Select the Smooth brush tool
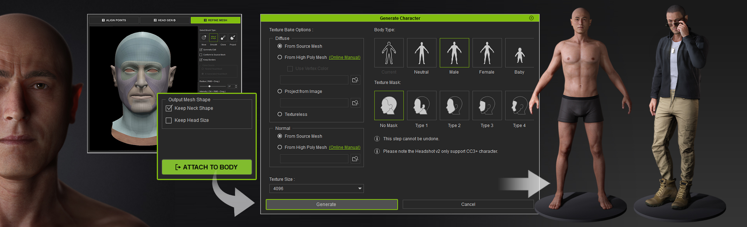Viewport: 747px width, 227px height. pyautogui.click(x=213, y=38)
